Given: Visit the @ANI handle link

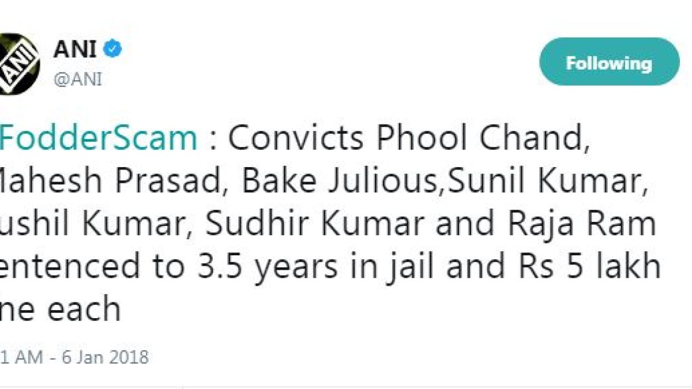Looking at the screenshot, I should 78,80.
